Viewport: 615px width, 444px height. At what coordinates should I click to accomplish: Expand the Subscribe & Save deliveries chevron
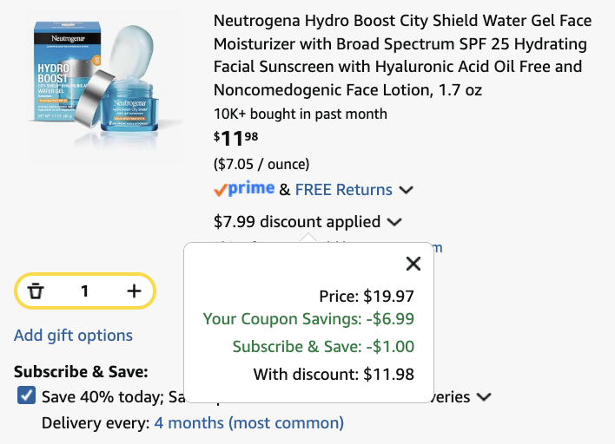[x=484, y=397]
